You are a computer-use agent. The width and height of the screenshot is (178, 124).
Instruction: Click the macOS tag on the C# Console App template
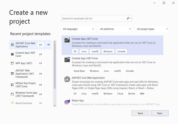pyautogui.click(x=95, y=51)
